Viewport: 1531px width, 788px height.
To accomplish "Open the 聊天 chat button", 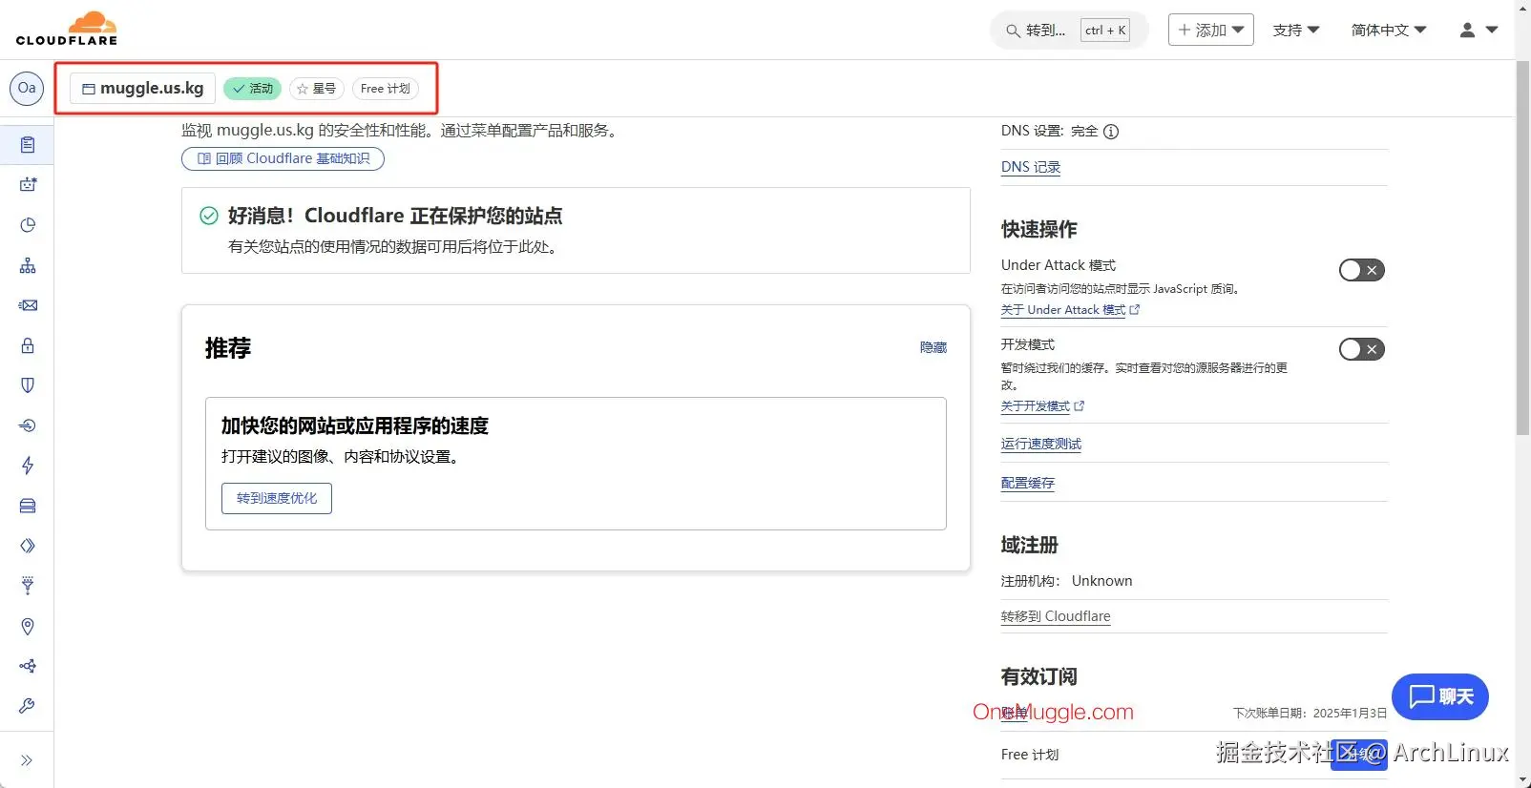I will [x=1440, y=696].
